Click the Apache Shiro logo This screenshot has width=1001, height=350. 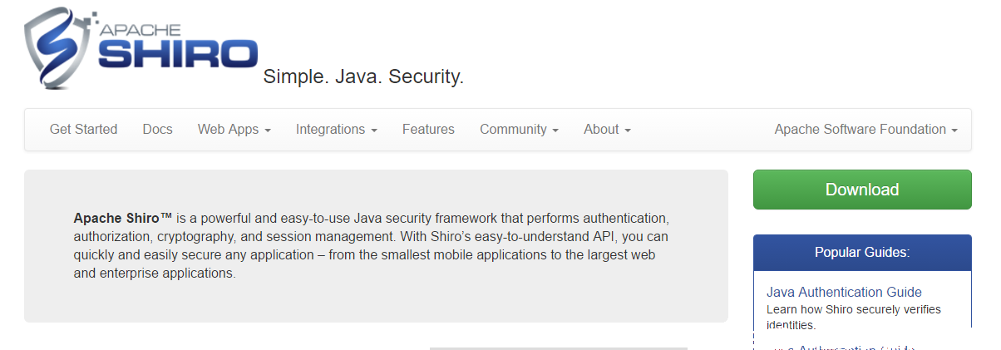pos(141,48)
